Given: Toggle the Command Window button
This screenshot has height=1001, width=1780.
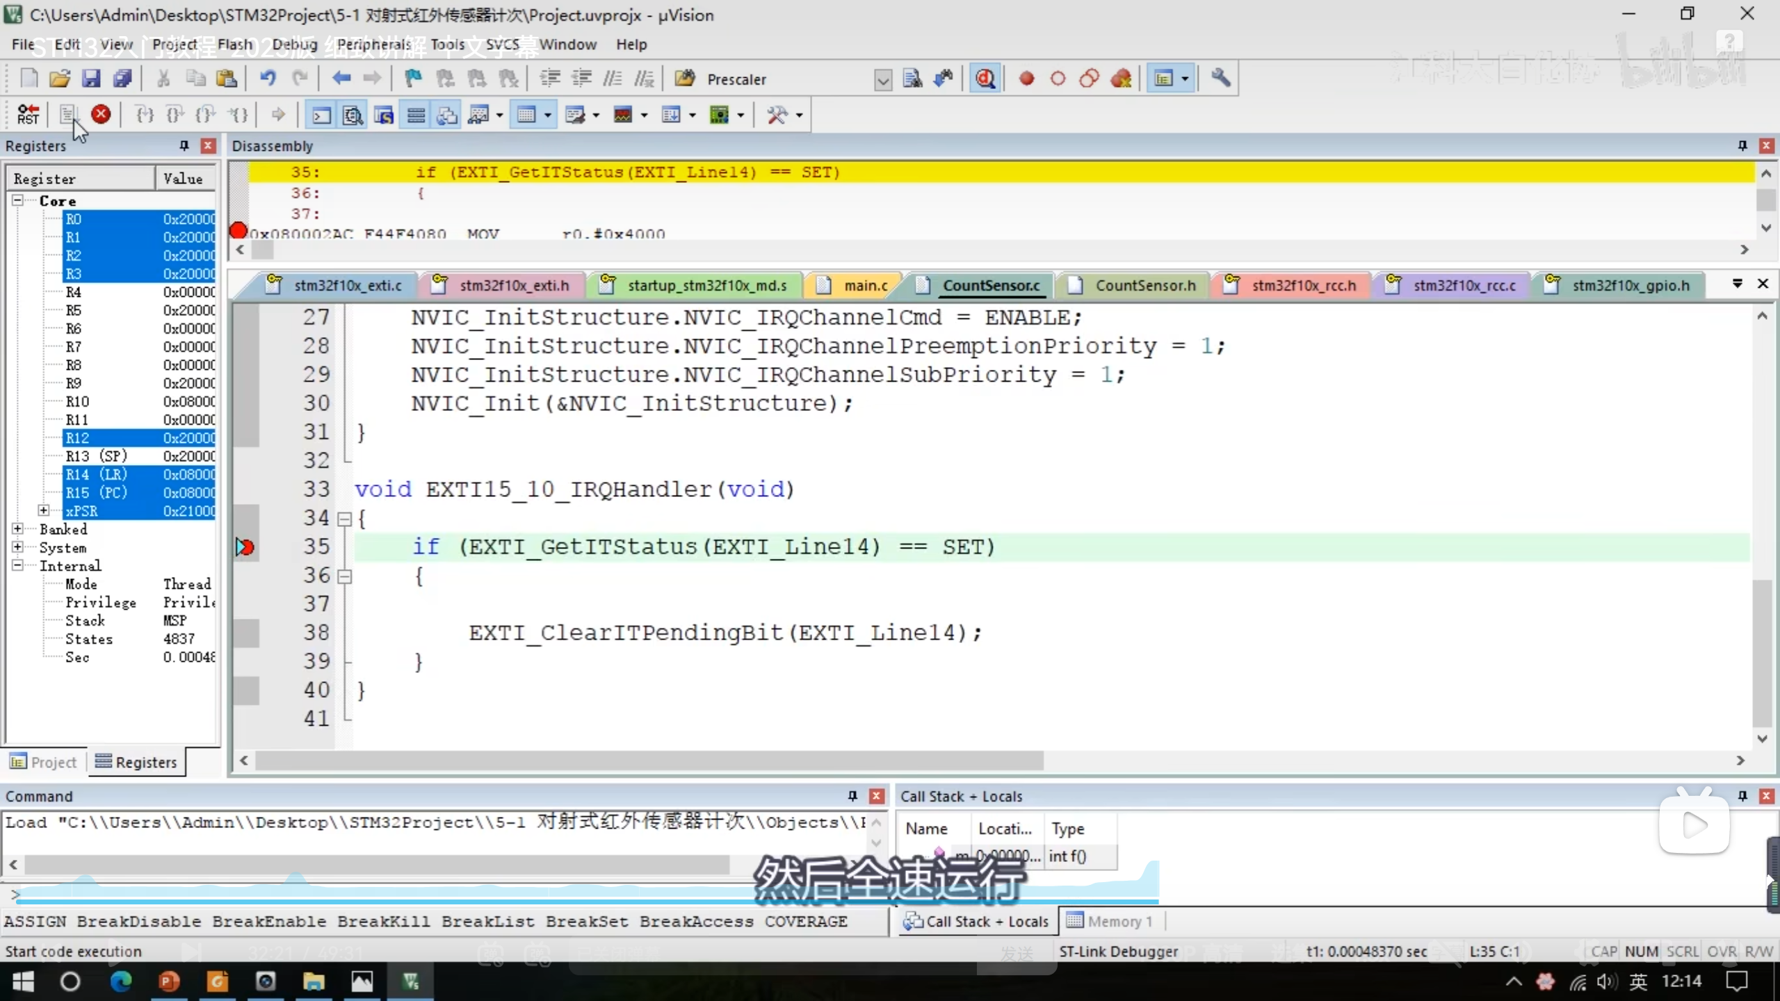Looking at the screenshot, I should (321, 115).
